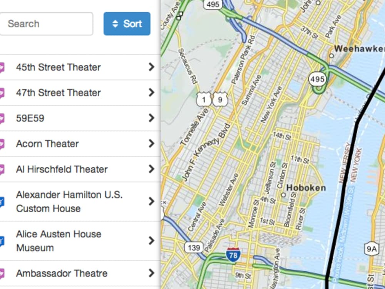This screenshot has width=385, height=289.
Task: Click the 495 shield near Weehawken
Action: click(x=318, y=79)
